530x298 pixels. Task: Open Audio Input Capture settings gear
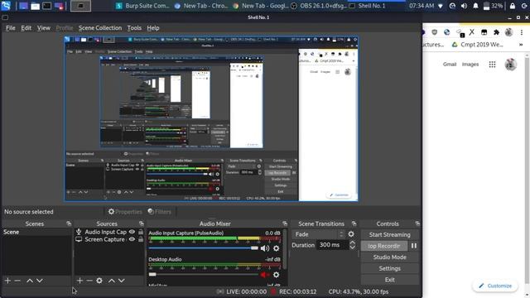[276, 248]
